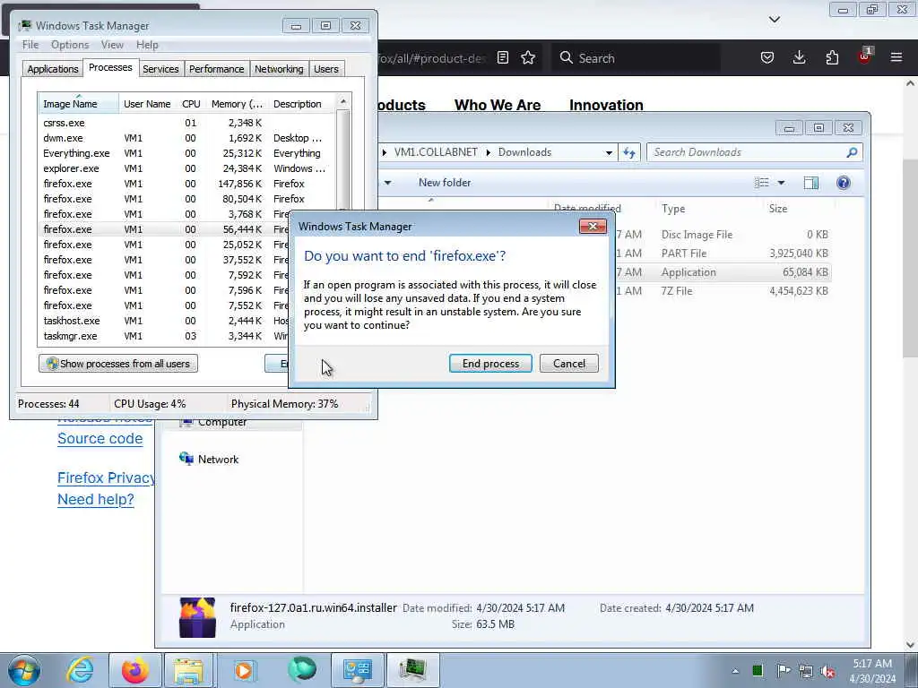This screenshot has width=918, height=688.
Task: Open Need help? link
Action: (x=95, y=500)
